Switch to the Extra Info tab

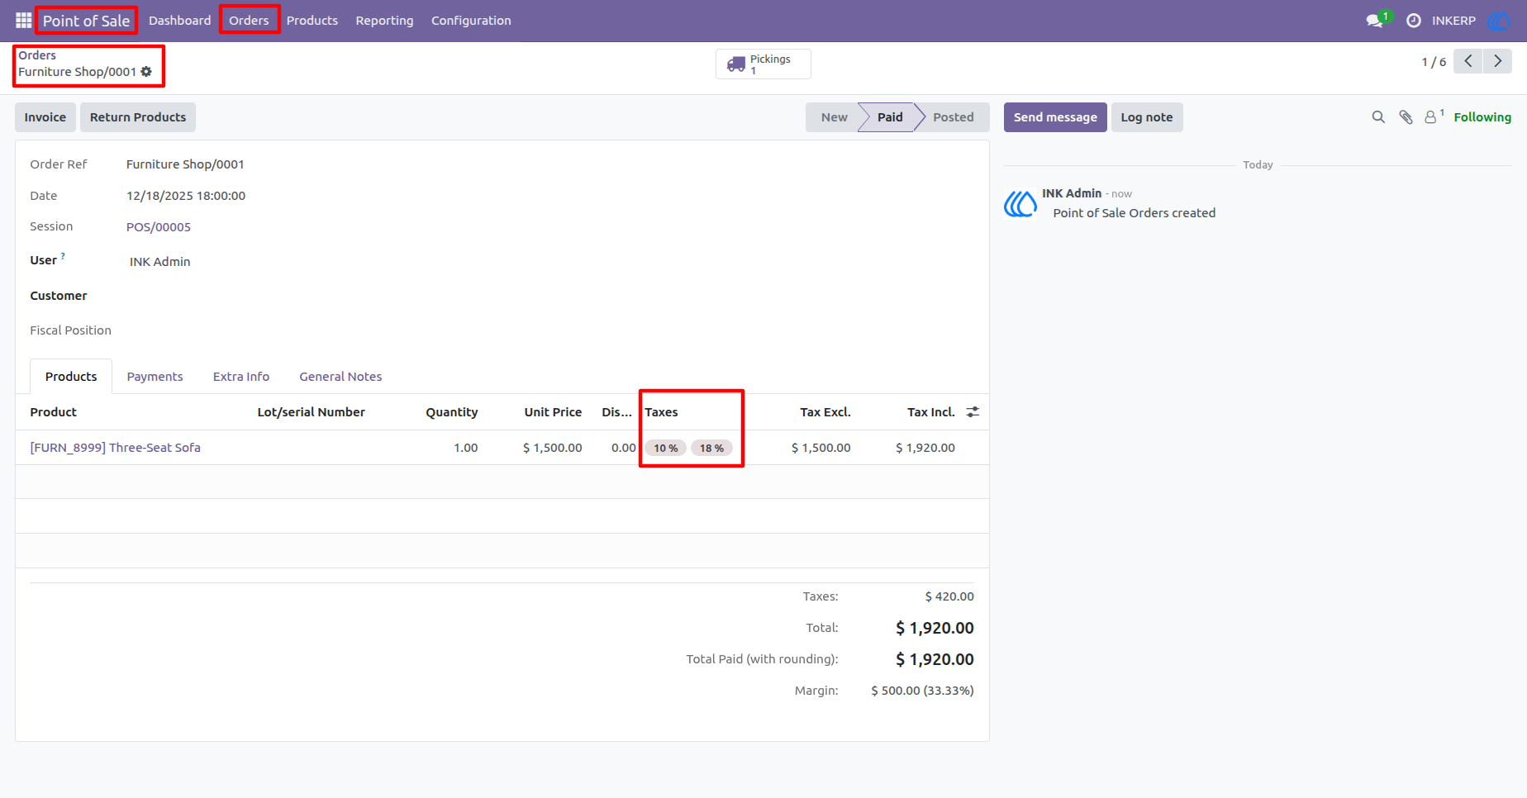click(241, 376)
